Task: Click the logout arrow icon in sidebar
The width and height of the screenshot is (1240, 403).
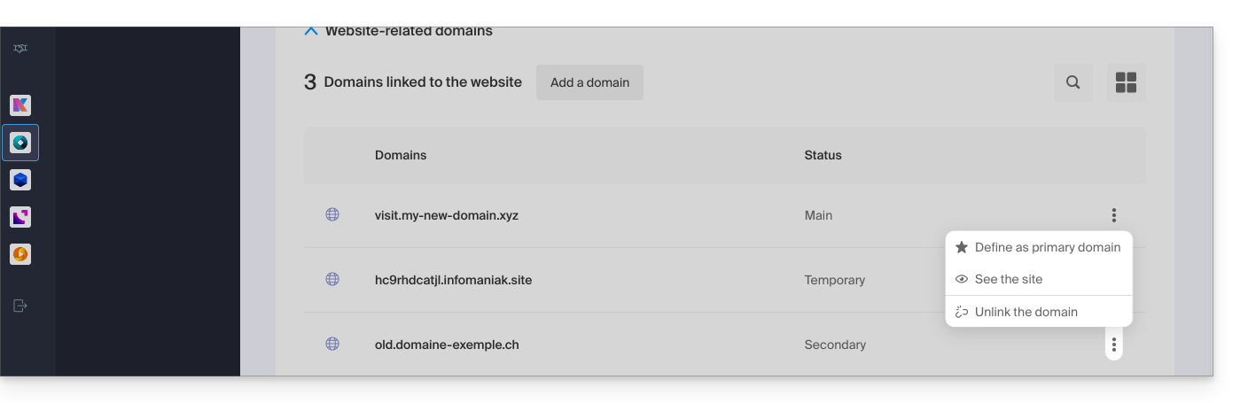Action: pos(19,306)
